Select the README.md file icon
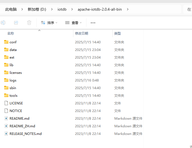The width and height of the screenshot is (192, 148). click(x=6, y=118)
